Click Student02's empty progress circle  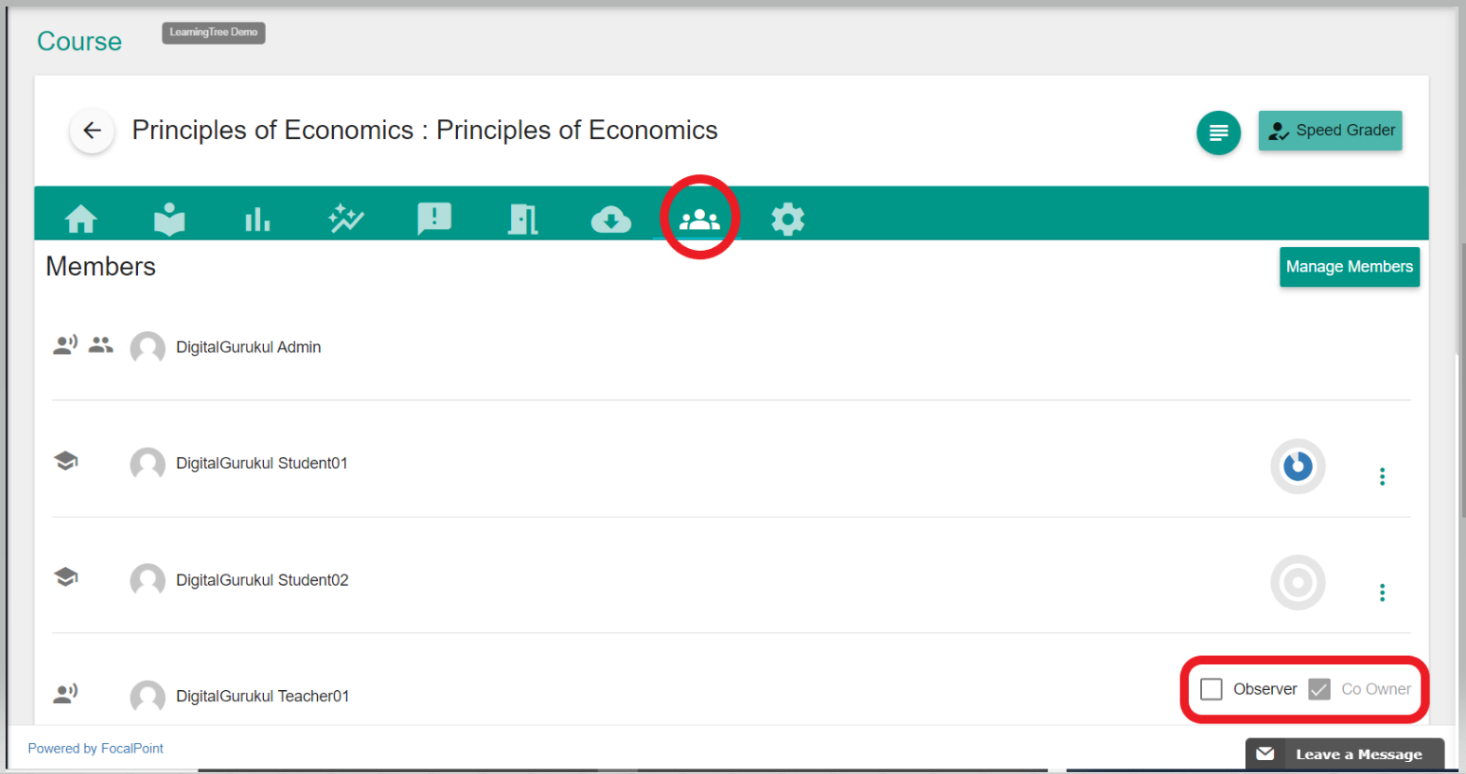[1297, 583]
